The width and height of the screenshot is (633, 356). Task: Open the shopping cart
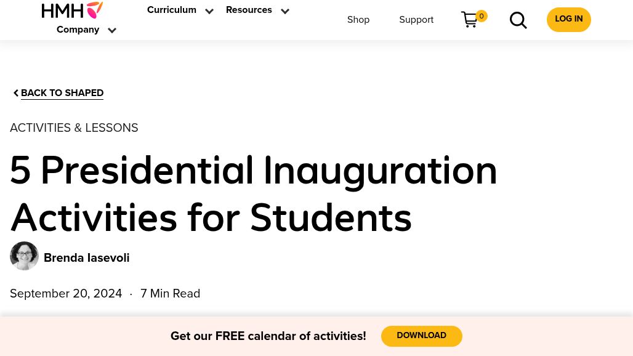point(469,20)
